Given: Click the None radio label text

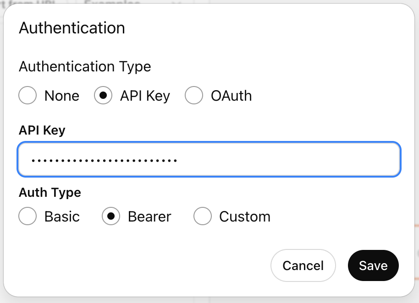Looking at the screenshot, I should point(62,96).
